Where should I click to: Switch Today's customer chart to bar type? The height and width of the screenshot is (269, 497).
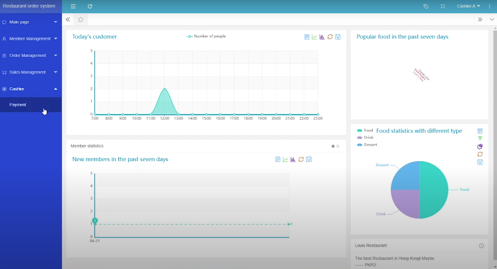(x=322, y=37)
